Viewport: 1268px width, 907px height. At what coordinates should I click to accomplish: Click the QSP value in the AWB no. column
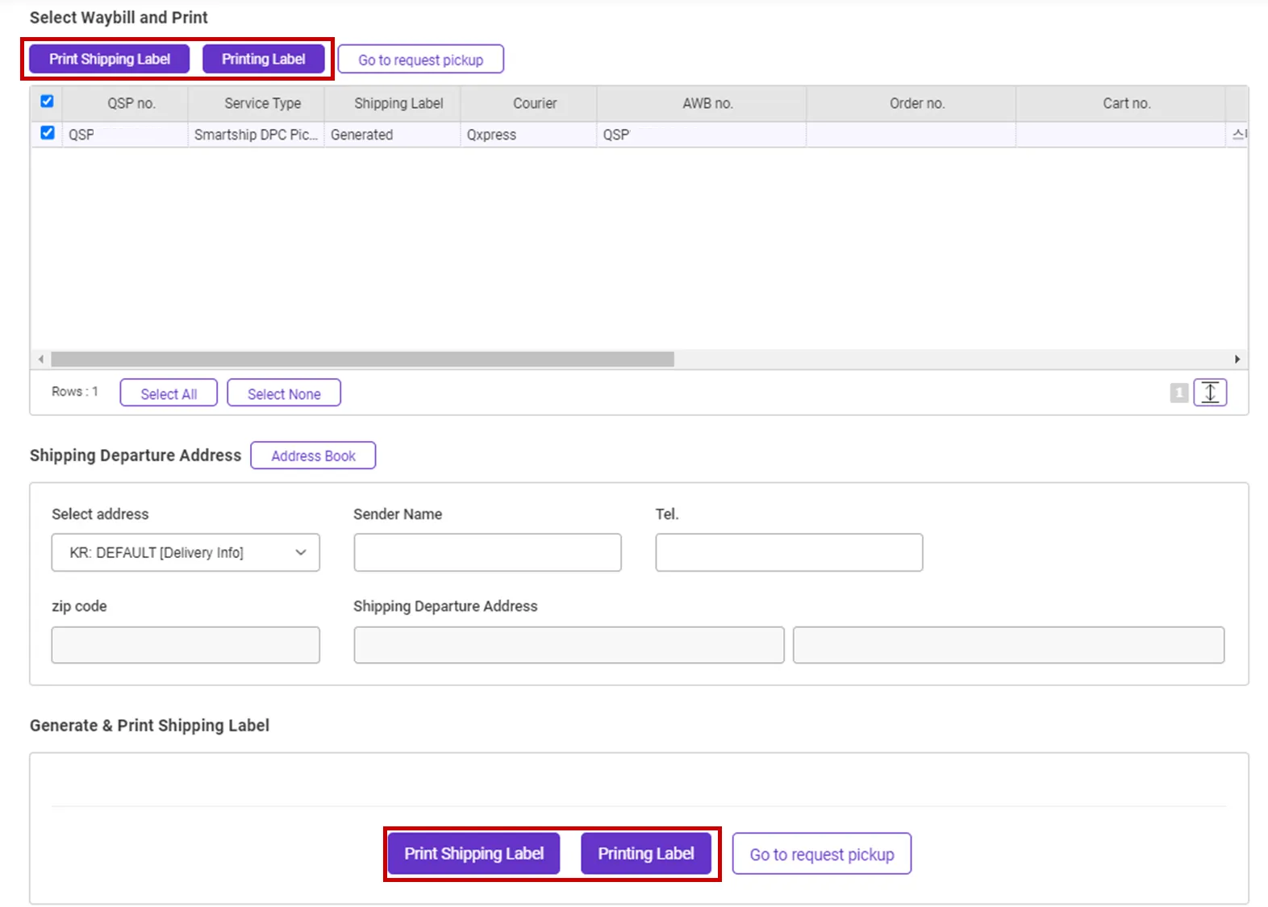pyautogui.click(x=616, y=135)
